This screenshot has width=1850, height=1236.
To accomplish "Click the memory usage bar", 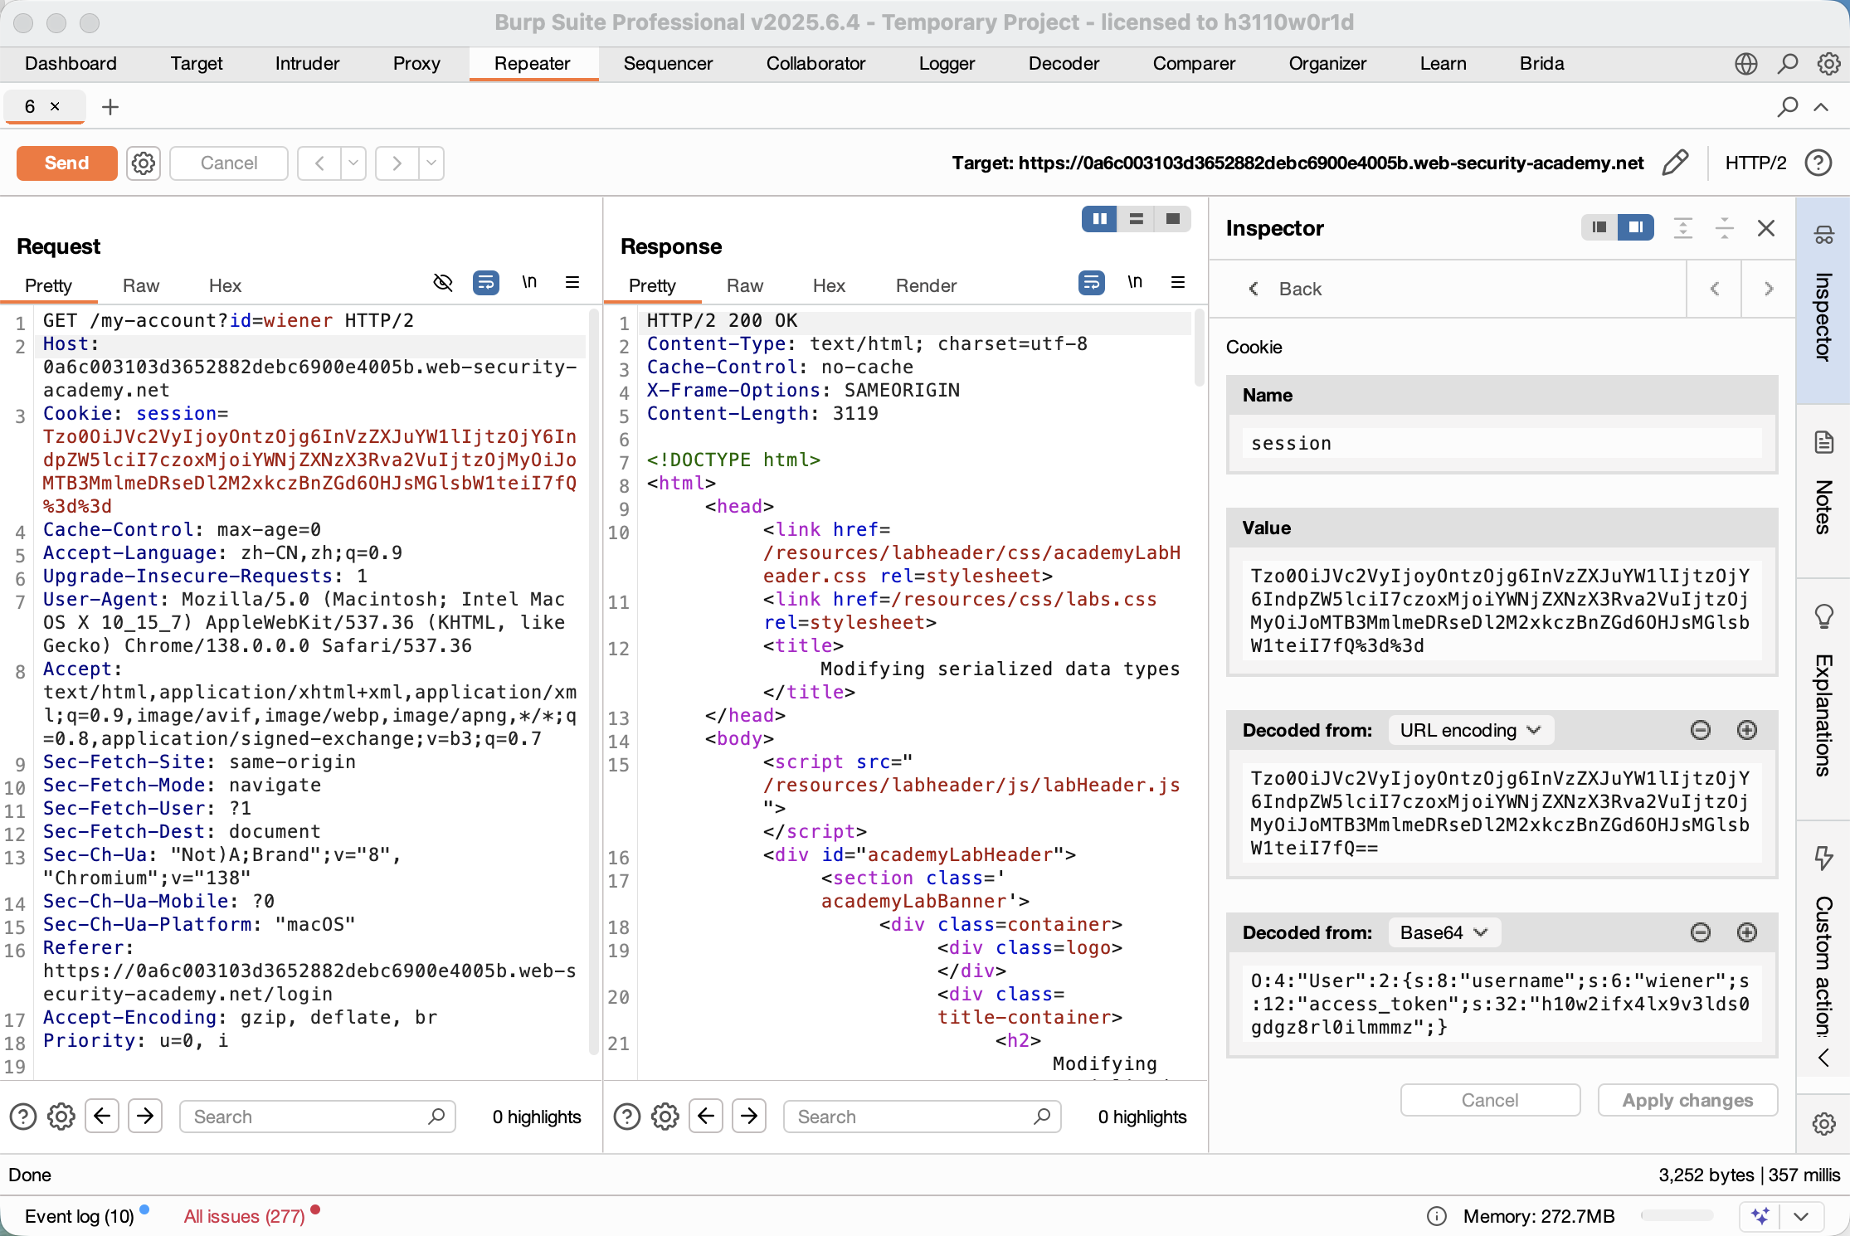I will (x=1676, y=1216).
